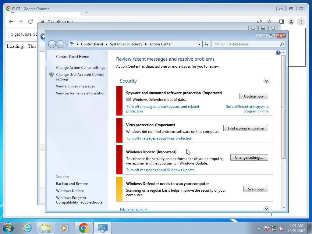Viewport: 312px width, 234px height.
Task: Click Update now button
Action: 254,96
